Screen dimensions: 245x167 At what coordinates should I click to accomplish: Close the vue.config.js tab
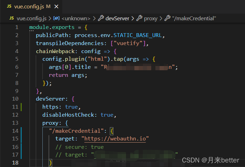coord(56,7)
